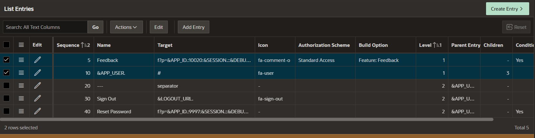
Task: Click the Total 5 footer text
Action: coord(521,128)
